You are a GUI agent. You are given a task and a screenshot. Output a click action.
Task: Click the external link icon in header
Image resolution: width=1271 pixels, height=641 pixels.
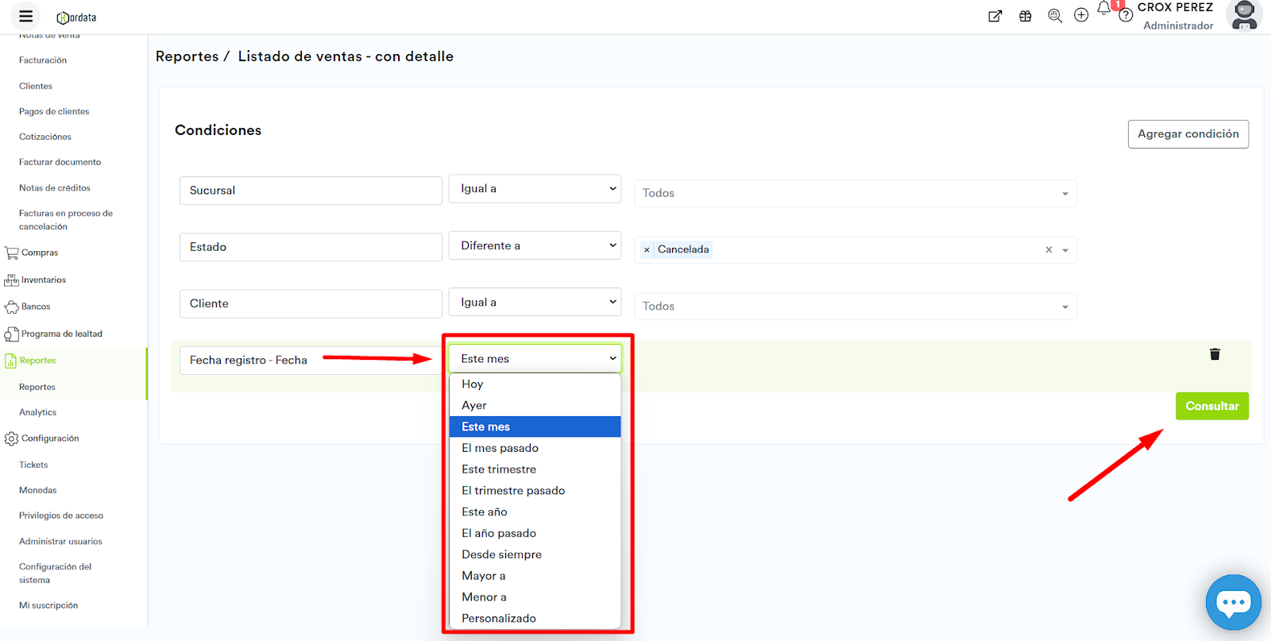click(x=995, y=16)
